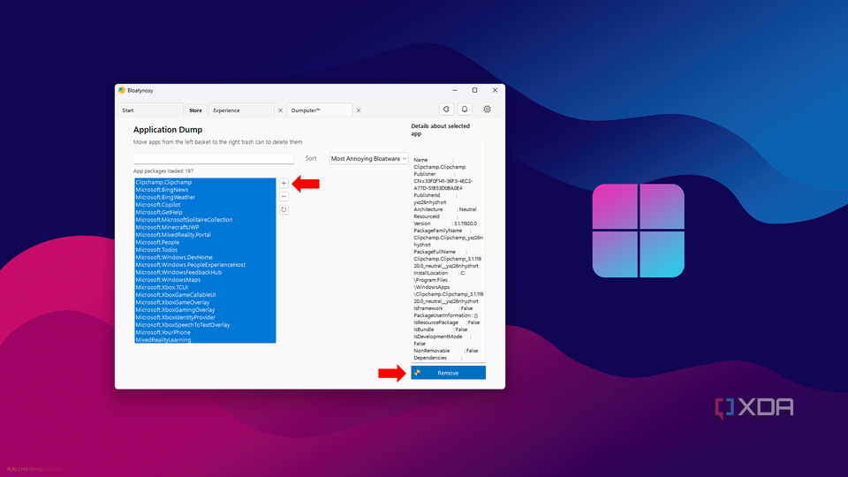
Task: Select Microsoft.GetHelp in the list
Action: [205, 213]
